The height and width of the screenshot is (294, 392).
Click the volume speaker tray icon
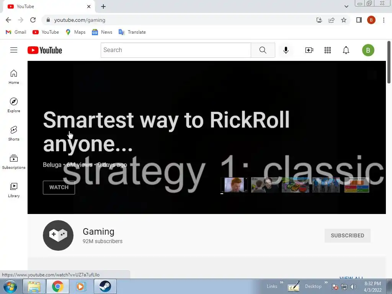tap(353, 287)
